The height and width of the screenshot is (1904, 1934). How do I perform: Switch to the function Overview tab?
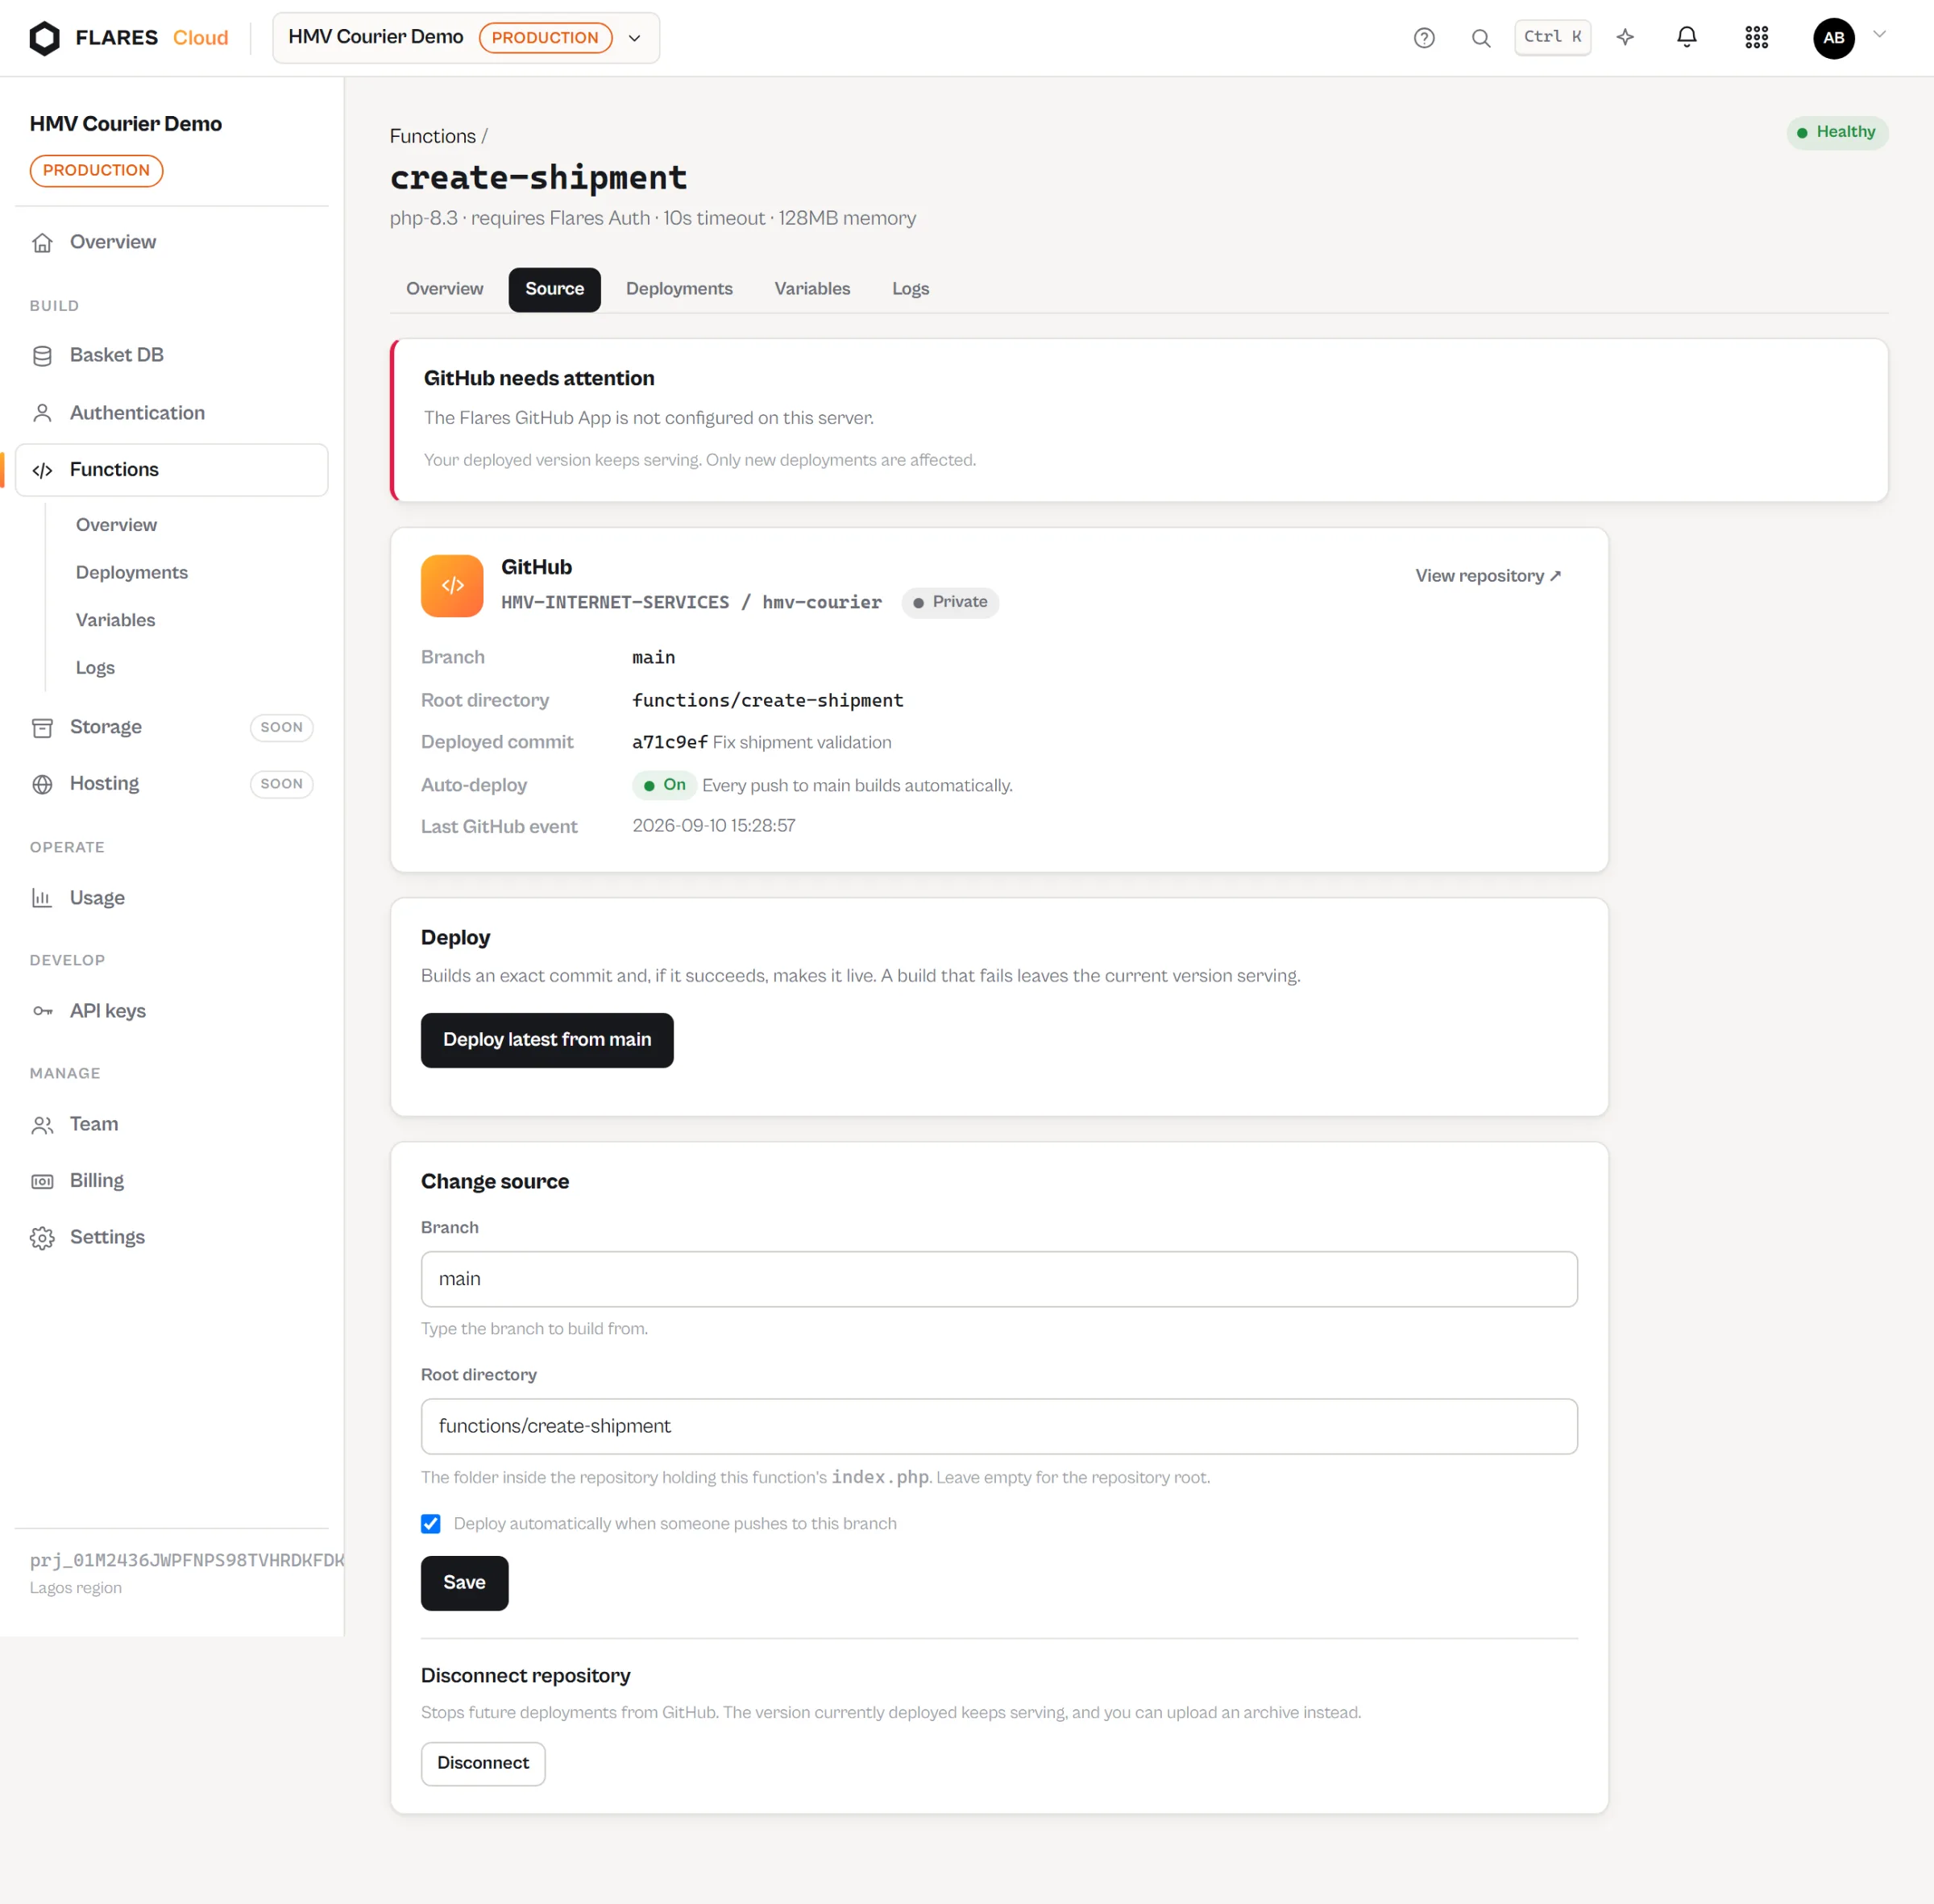pos(444,289)
